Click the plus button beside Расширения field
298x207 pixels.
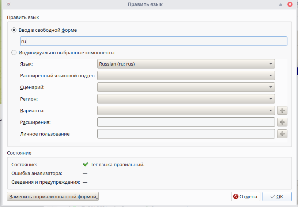(x=282, y=122)
